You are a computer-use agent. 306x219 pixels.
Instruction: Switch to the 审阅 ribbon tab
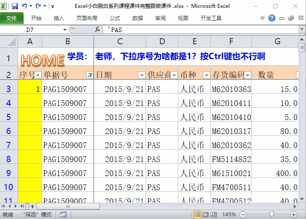coord(160,18)
